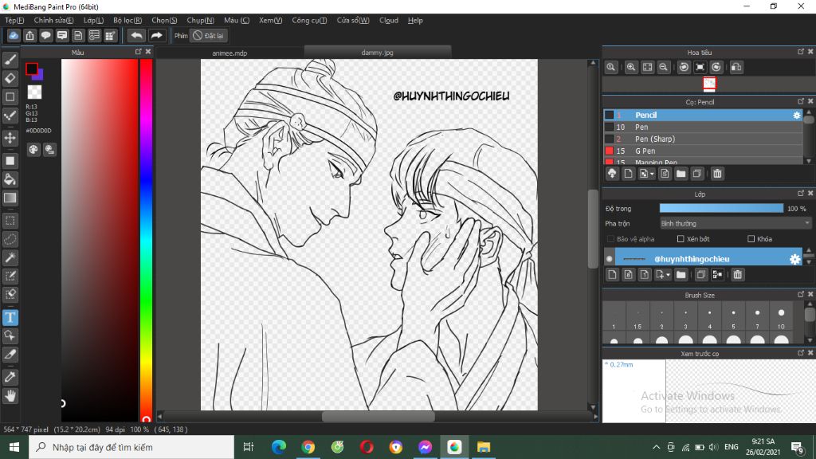This screenshot has width=816, height=459.
Task: Expand the add-brush dropdown arrow in Cọ panel
Action: pos(652,175)
